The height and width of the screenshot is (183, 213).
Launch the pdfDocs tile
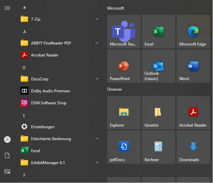coord(124,147)
